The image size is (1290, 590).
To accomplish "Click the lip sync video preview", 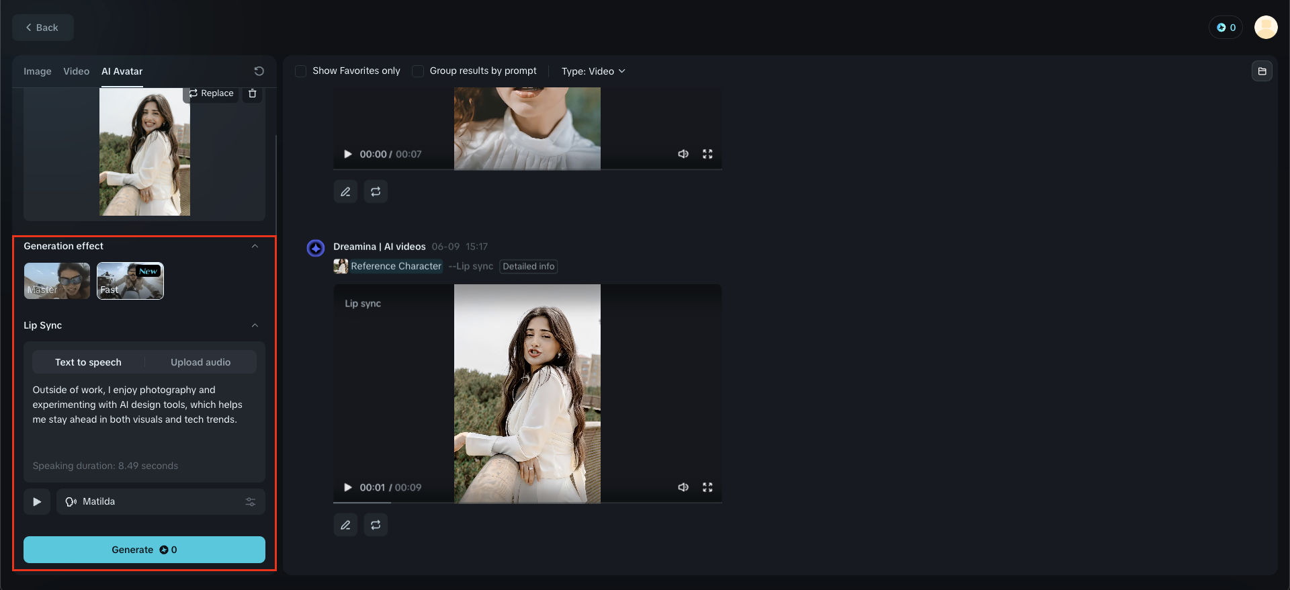I will (x=527, y=393).
